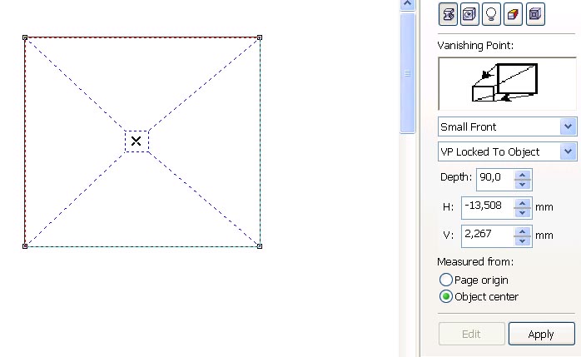Decrease the H value with down arrow
This screenshot has height=357, width=581.
[x=523, y=212]
